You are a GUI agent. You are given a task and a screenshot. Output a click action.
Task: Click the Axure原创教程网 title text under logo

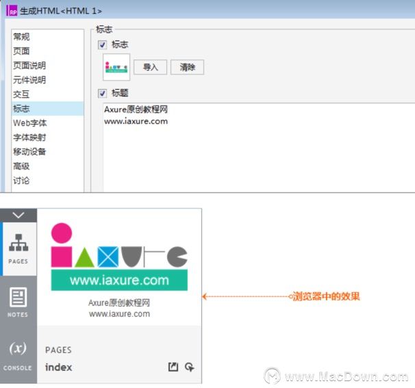click(119, 302)
